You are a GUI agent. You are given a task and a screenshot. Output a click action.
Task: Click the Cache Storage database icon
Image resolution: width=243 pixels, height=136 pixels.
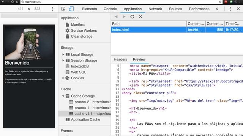(x=68, y=96)
